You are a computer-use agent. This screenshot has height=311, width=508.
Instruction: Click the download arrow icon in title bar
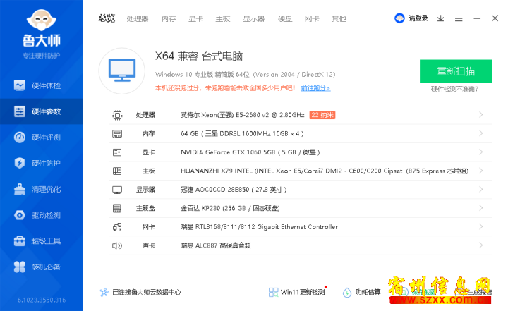(x=440, y=18)
